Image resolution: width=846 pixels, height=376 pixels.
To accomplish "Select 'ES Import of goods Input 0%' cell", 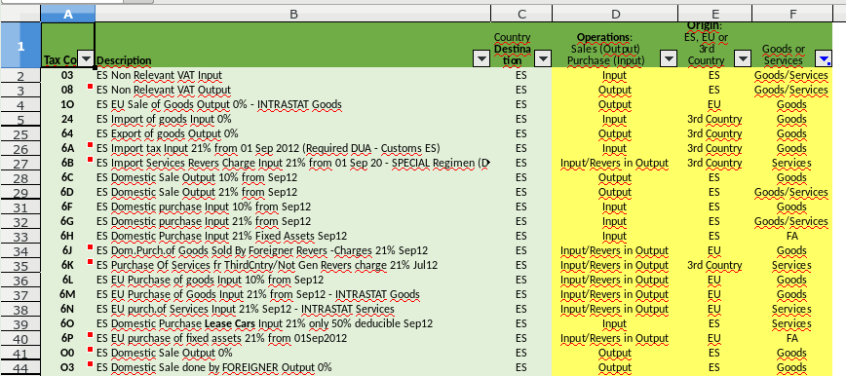I will point(293,119).
